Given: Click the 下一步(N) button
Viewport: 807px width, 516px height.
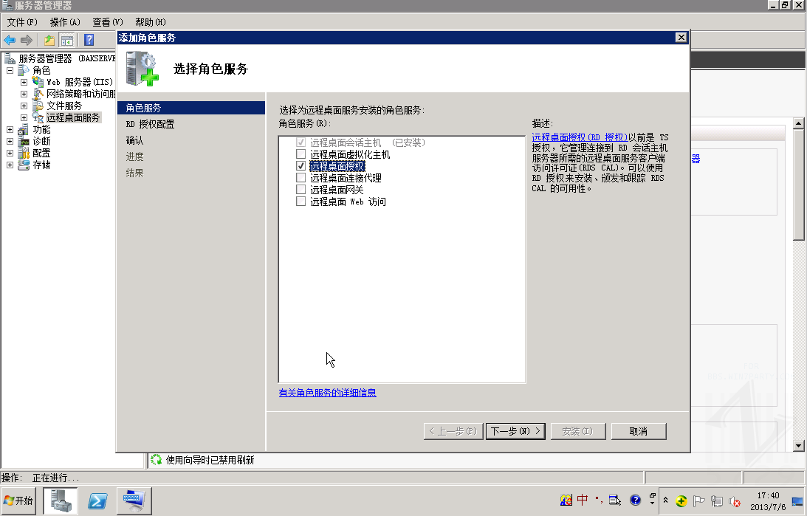Looking at the screenshot, I should tap(515, 431).
